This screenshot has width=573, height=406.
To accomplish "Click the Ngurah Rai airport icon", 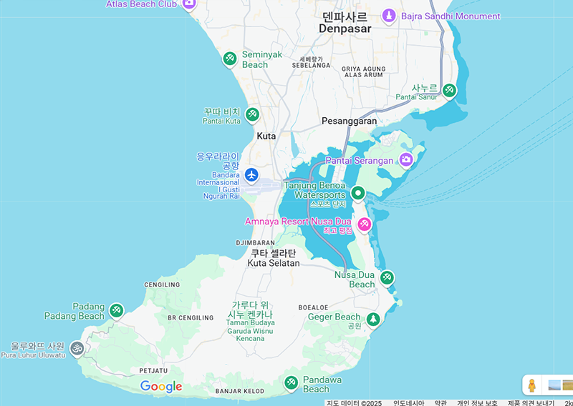I will point(251,174).
